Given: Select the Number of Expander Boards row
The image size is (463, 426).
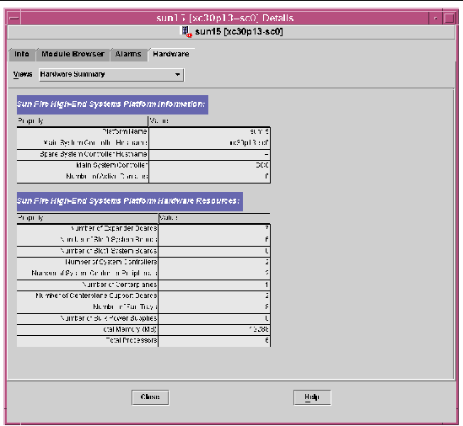Looking at the screenshot, I should pyautogui.click(x=143, y=228).
